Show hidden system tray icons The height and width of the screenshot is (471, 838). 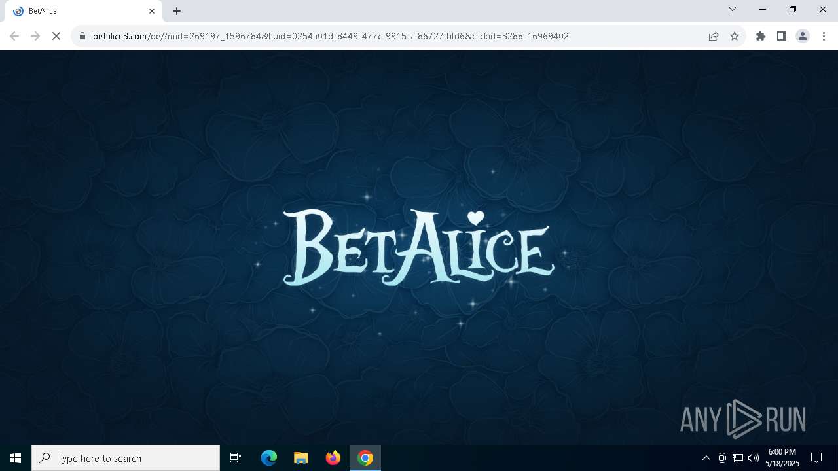click(x=706, y=458)
